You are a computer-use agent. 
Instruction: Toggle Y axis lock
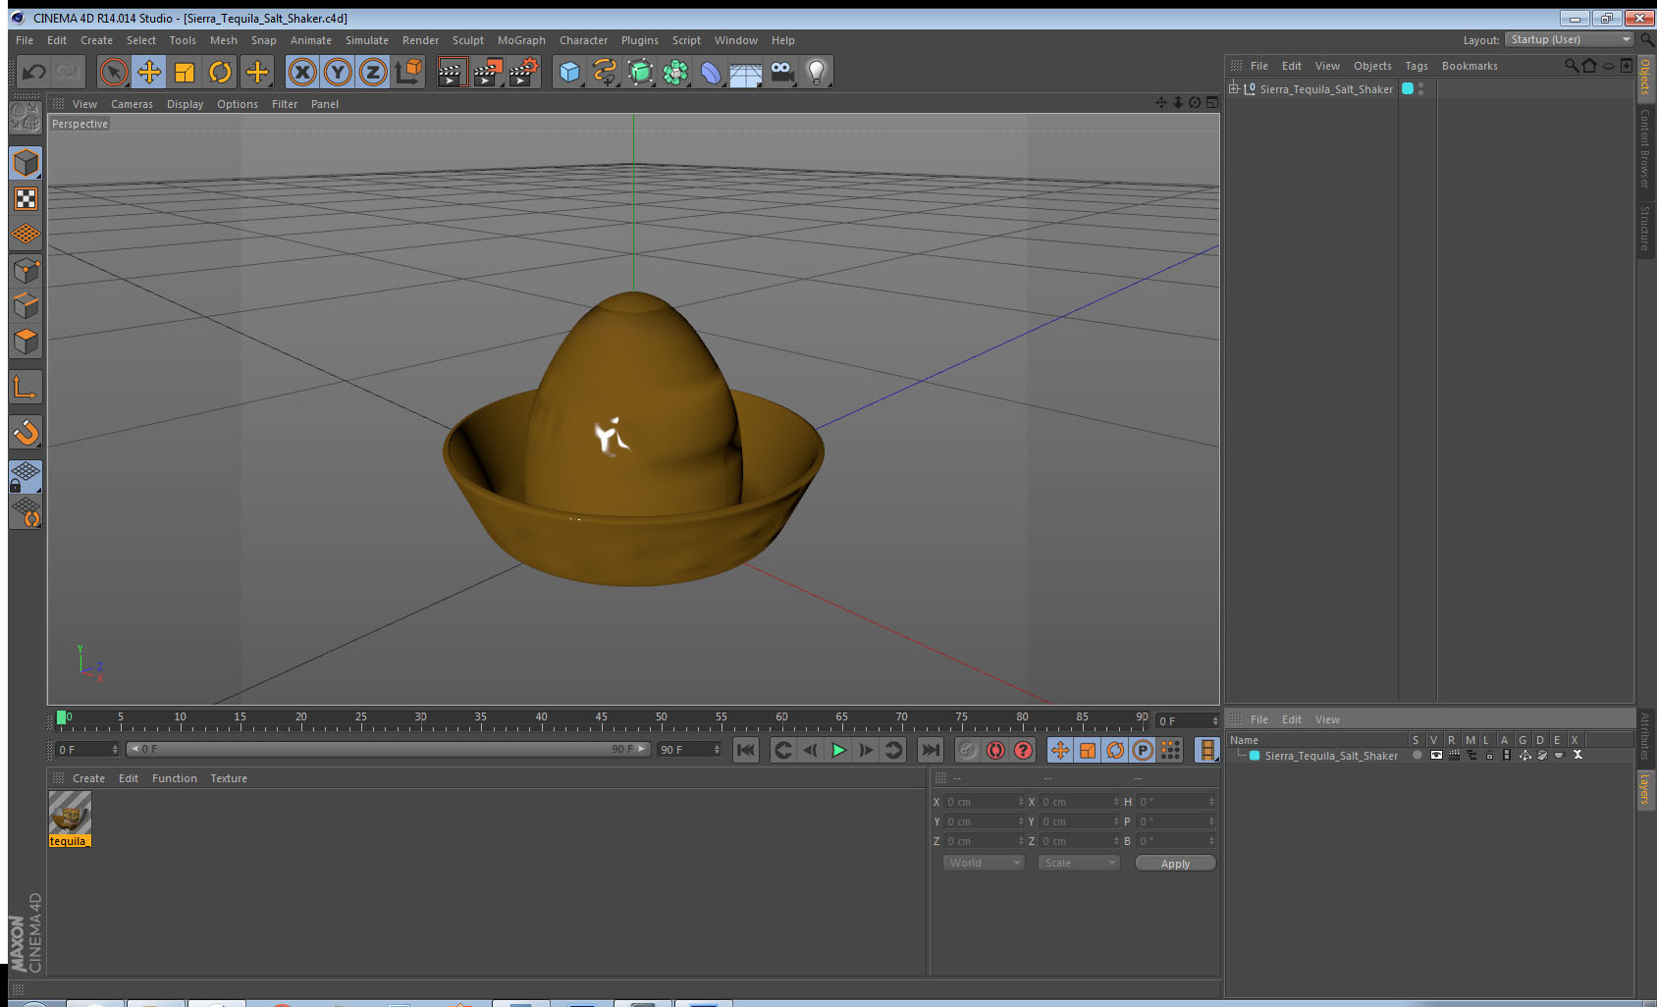click(338, 72)
